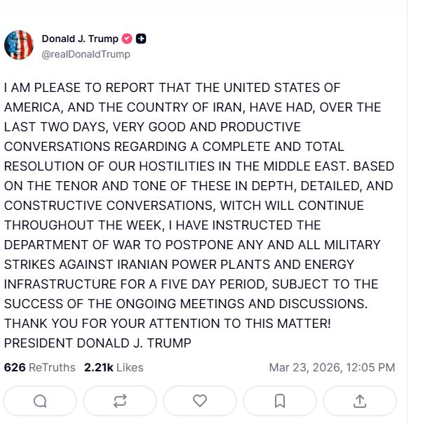Toggle the heart Like button

coord(200,401)
